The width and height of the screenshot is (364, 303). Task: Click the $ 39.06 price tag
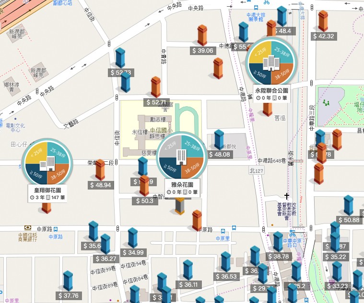[x=203, y=51]
